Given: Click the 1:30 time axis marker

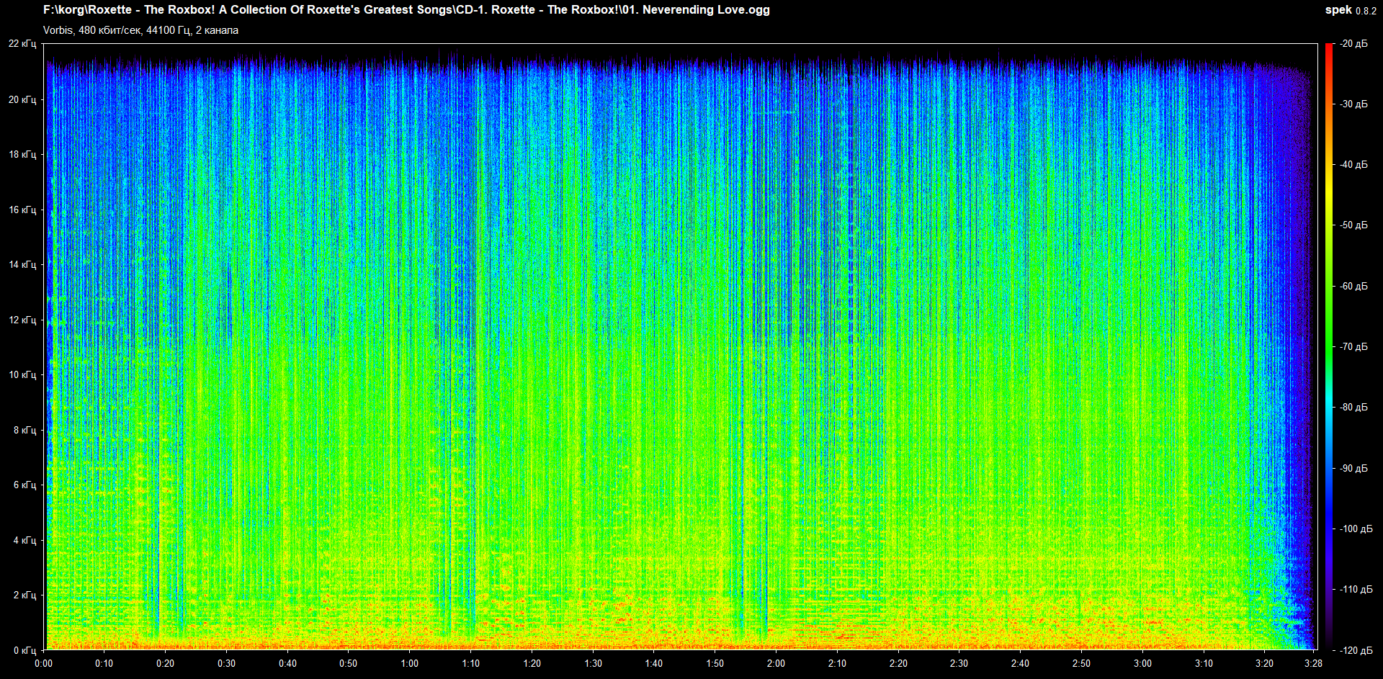Looking at the screenshot, I should (x=593, y=663).
